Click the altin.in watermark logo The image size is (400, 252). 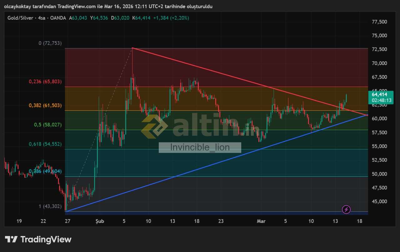(x=200, y=126)
